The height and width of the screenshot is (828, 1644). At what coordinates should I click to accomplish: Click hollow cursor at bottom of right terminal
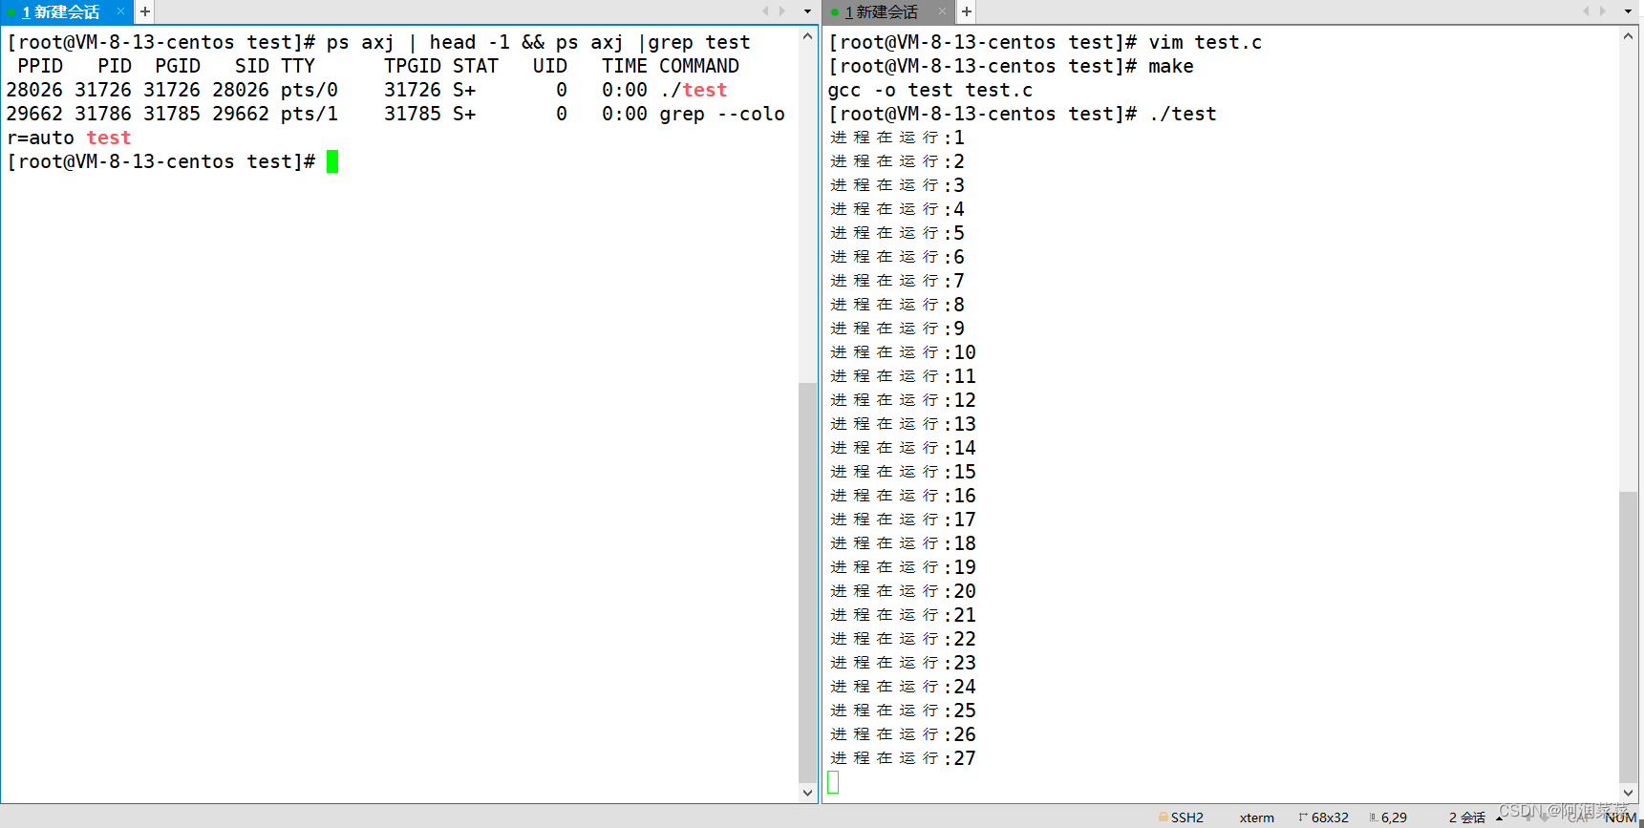pyautogui.click(x=833, y=782)
